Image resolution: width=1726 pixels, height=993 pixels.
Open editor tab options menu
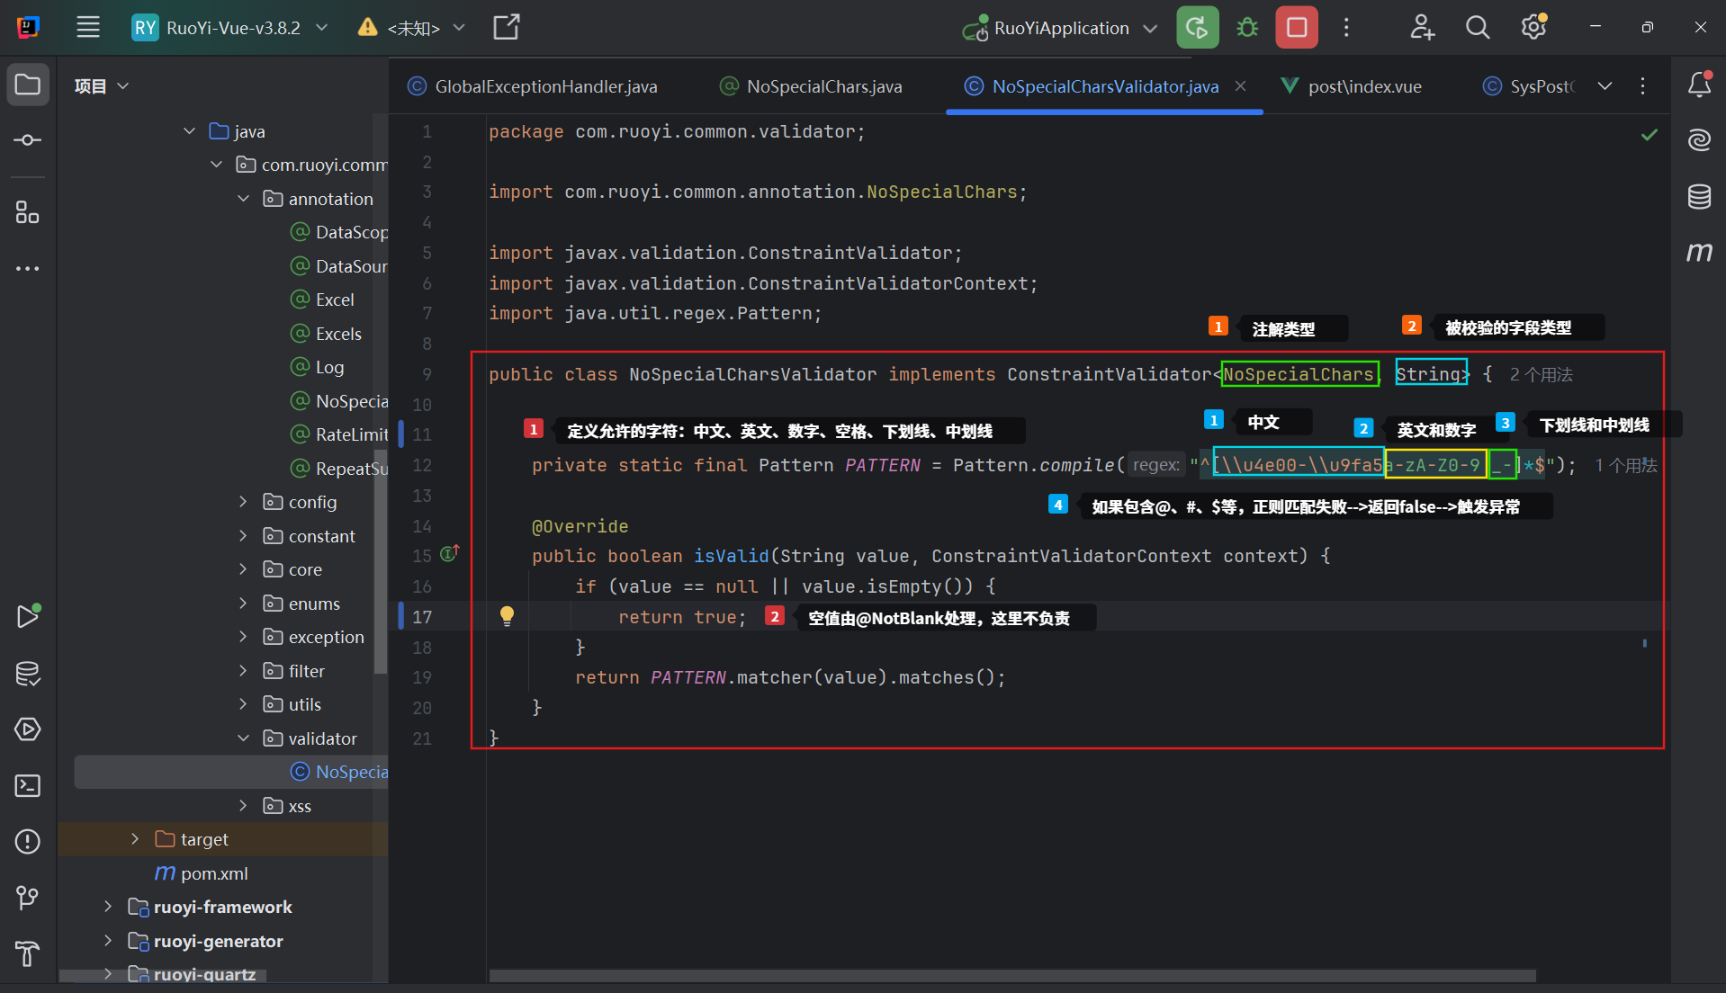(x=1643, y=85)
